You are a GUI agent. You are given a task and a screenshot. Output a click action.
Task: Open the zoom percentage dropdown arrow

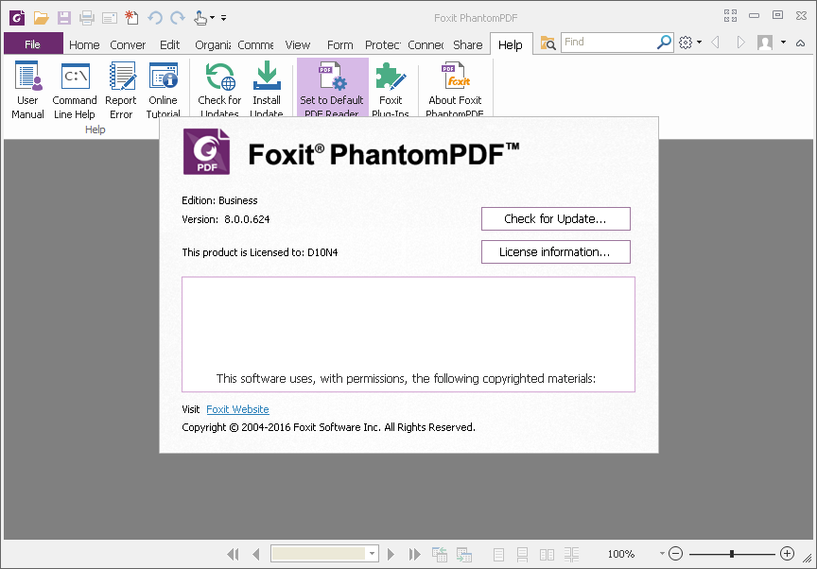662,553
